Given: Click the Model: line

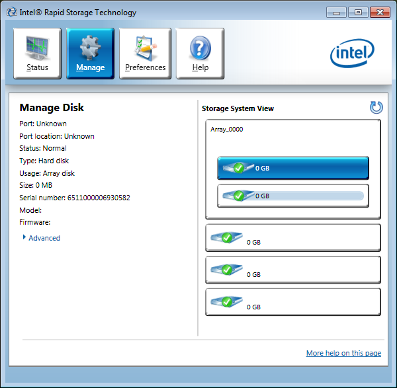Looking at the screenshot, I should coord(30,210).
